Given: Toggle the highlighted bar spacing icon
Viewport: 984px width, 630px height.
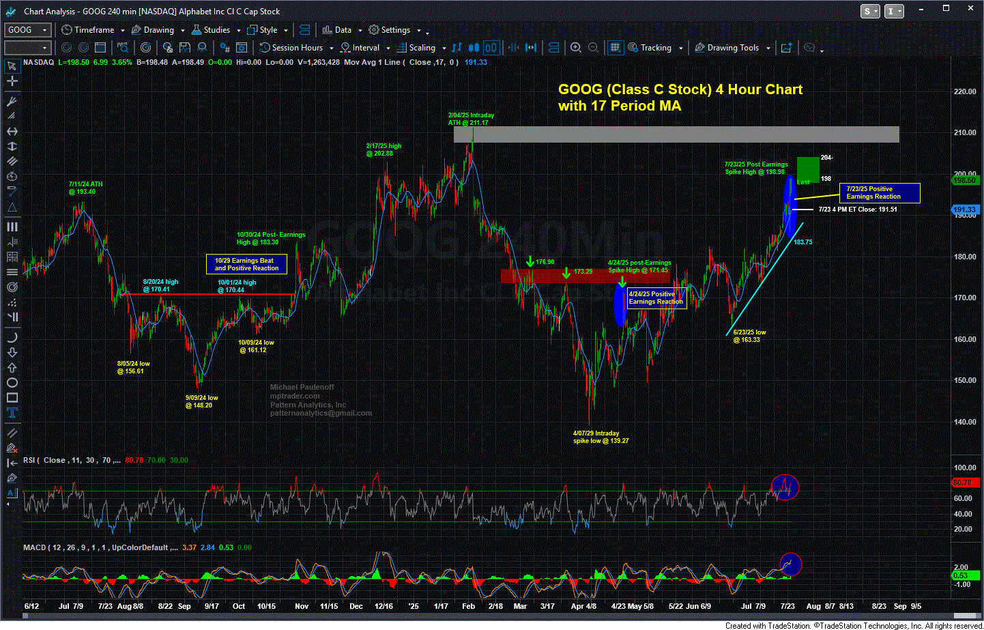Looking at the screenshot, I should pyautogui.click(x=491, y=48).
